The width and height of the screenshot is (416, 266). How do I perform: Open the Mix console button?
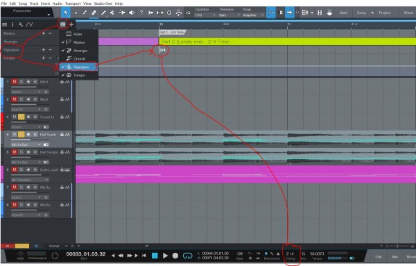tap(395, 257)
